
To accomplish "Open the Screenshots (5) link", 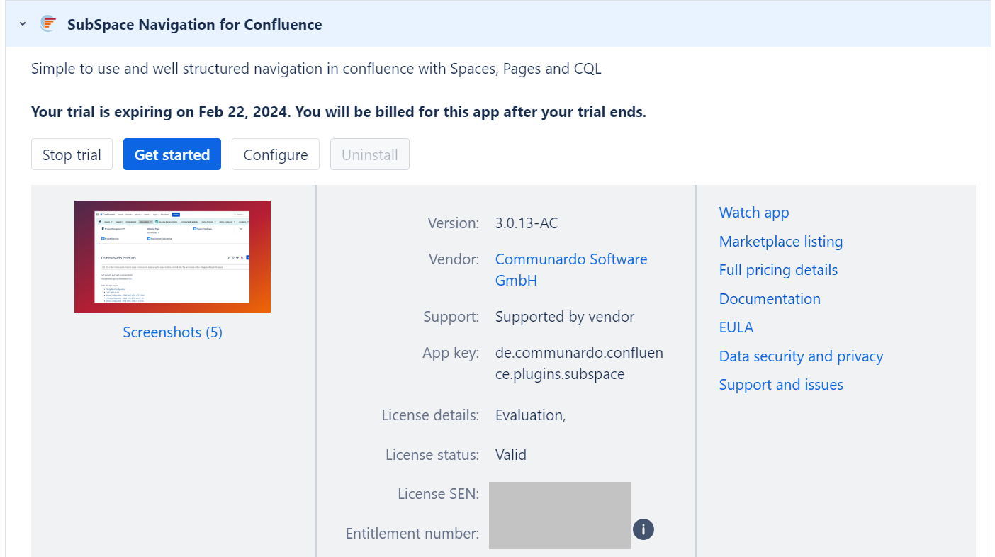I will coord(172,332).
